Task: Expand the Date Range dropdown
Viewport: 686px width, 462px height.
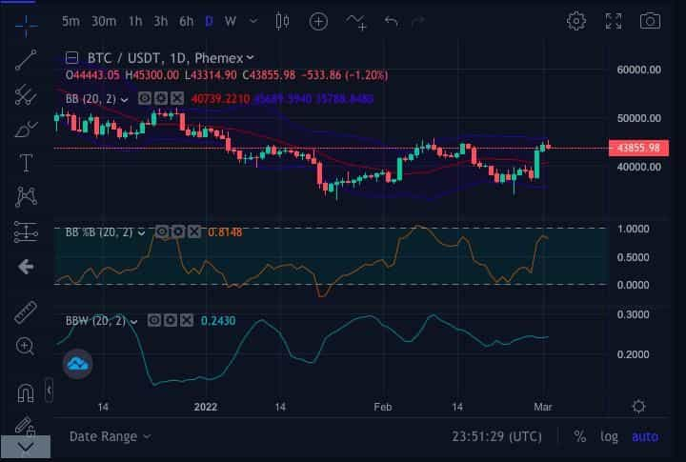Action: tap(110, 436)
